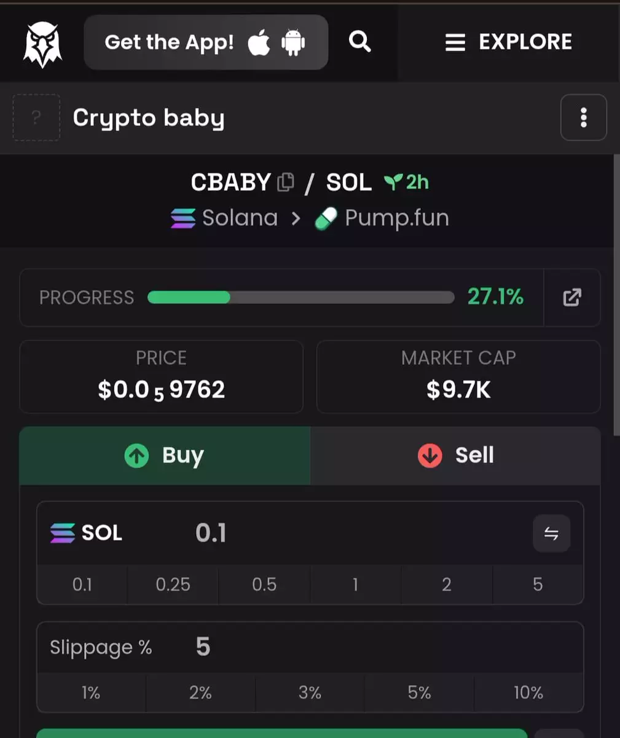
Task: Swap SOL input currency icon
Action: pos(551,533)
